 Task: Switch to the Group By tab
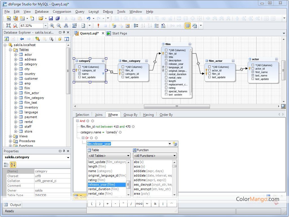point(130,115)
